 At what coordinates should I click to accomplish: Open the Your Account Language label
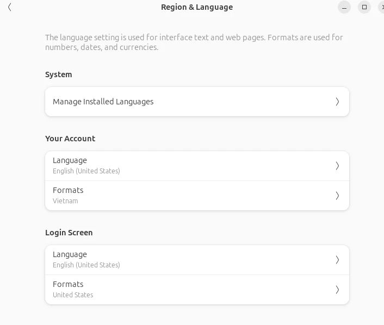coord(70,160)
